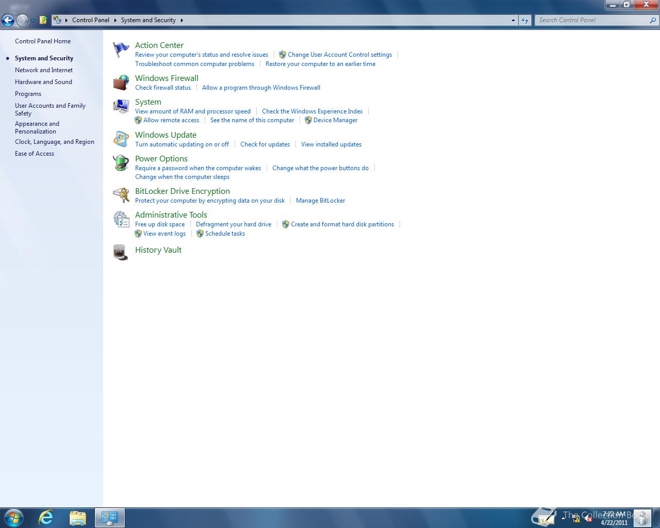The height and width of the screenshot is (528, 660).
Task: Expand the arrow before Control Panel breadcrumb
Action: point(67,20)
